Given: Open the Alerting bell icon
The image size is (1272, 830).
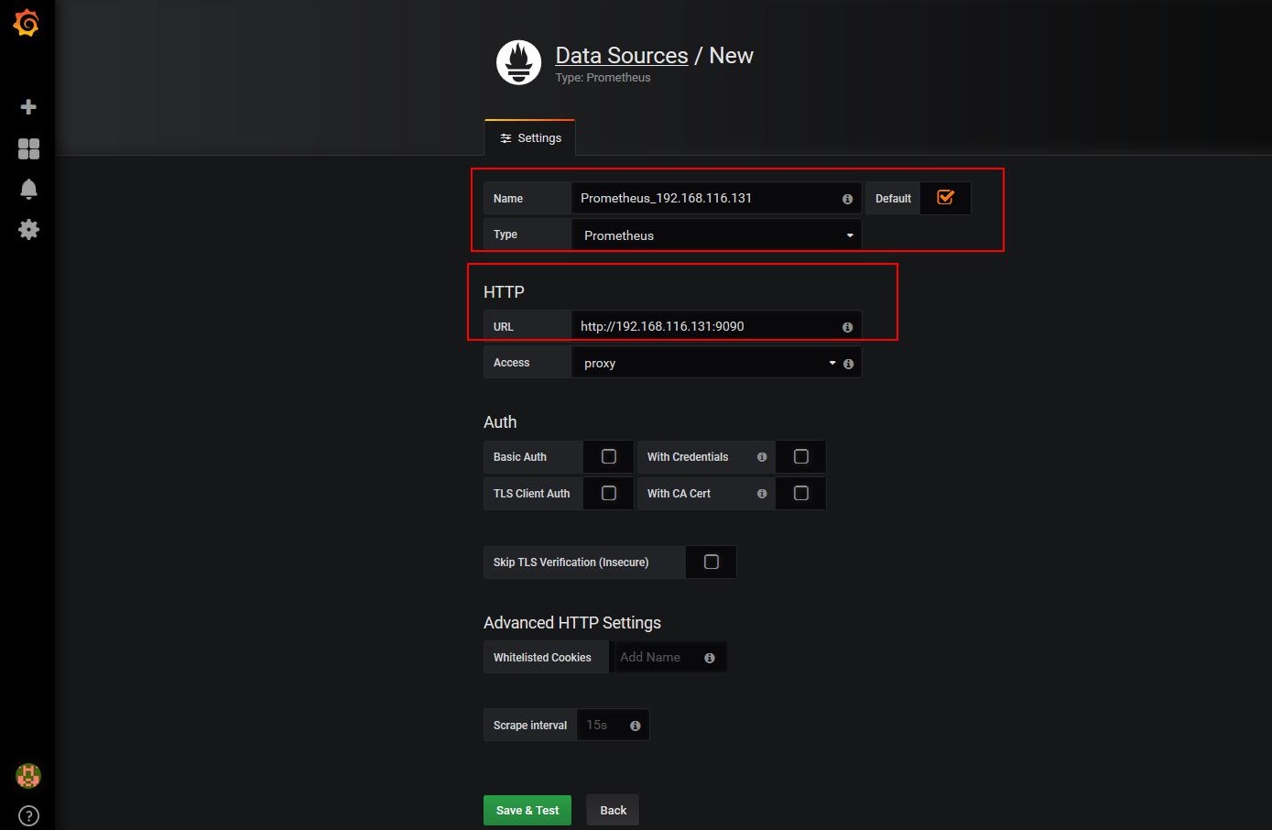Looking at the screenshot, I should click(x=28, y=189).
